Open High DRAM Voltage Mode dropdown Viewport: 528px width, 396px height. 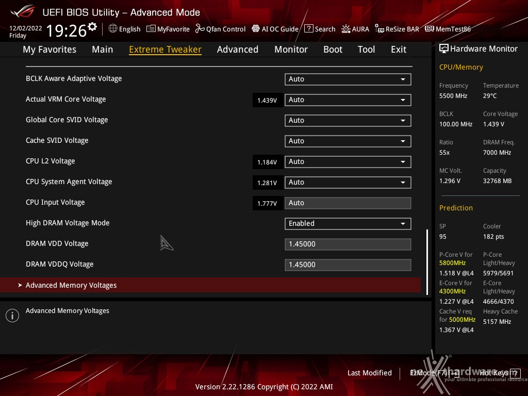(348, 224)
